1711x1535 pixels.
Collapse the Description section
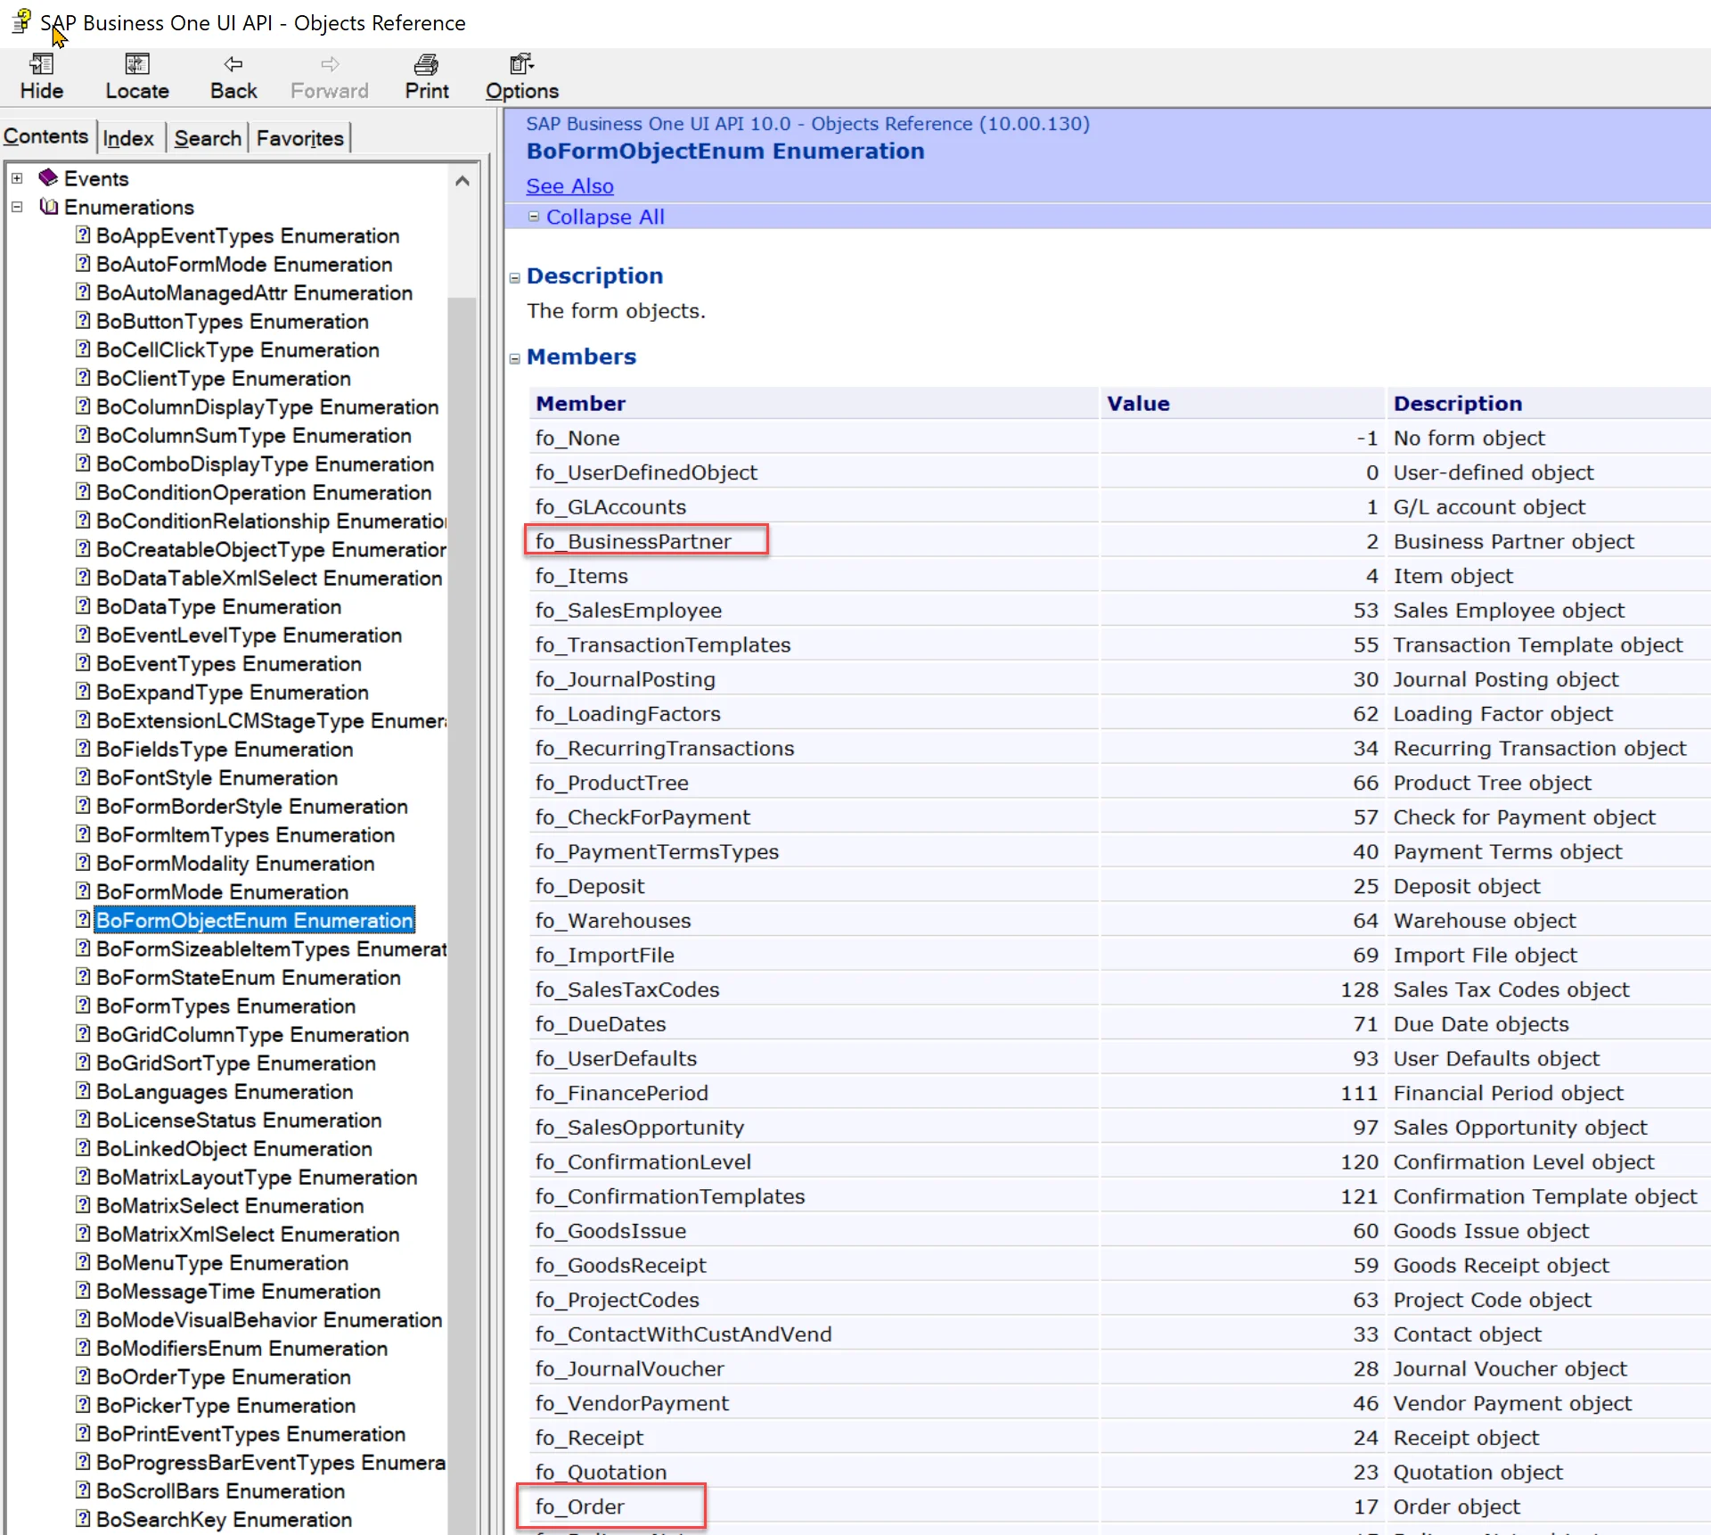click(514, 277)
